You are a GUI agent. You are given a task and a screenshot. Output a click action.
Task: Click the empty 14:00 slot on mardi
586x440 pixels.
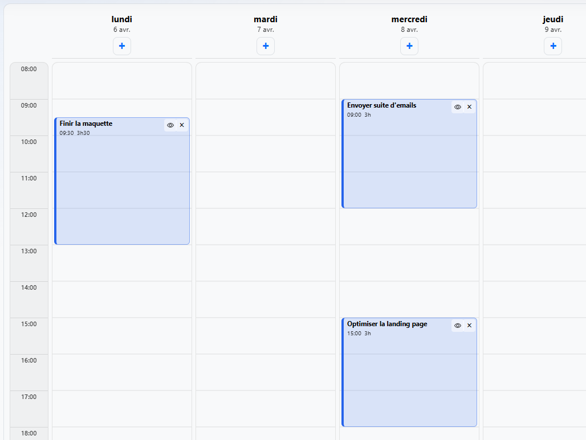tap(266, 299)
